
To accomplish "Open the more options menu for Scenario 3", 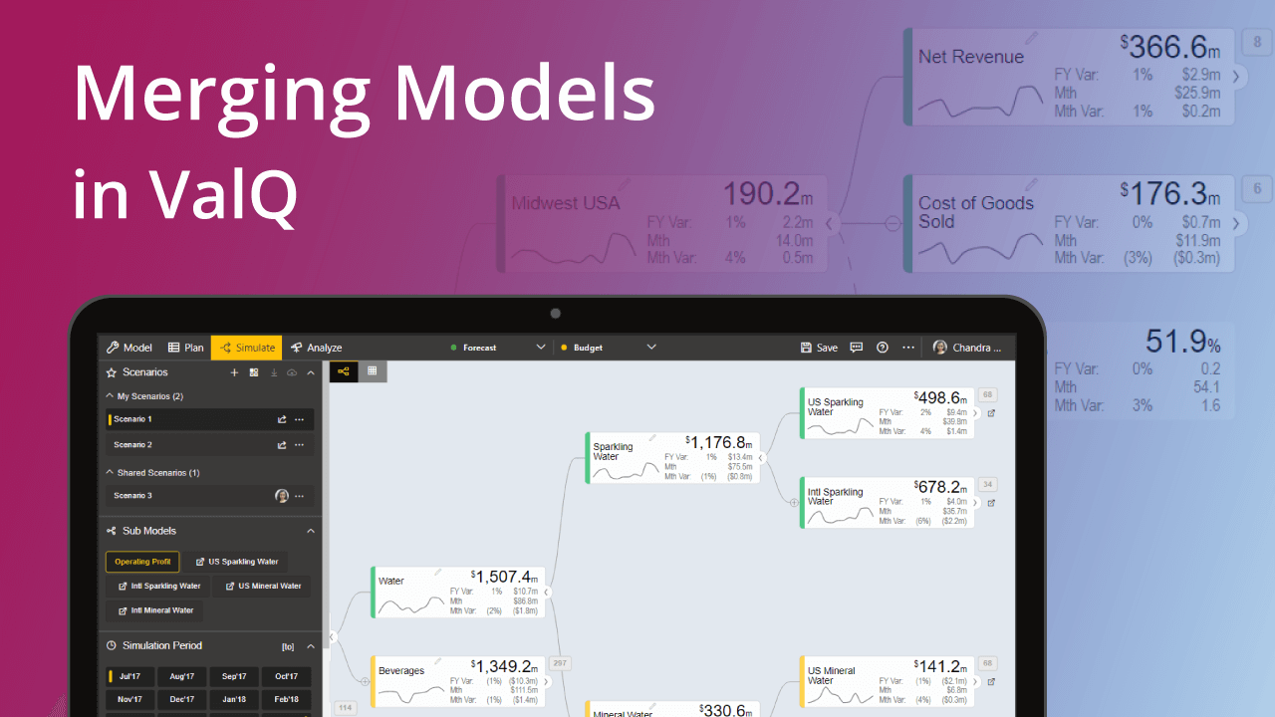I will [x=299, y=496].
